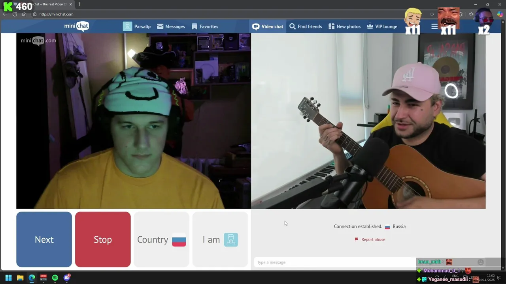Open Spotify from the taskbar

click(55, 278)
